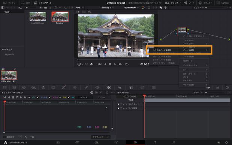Stop viewer playback

[110, 64]
